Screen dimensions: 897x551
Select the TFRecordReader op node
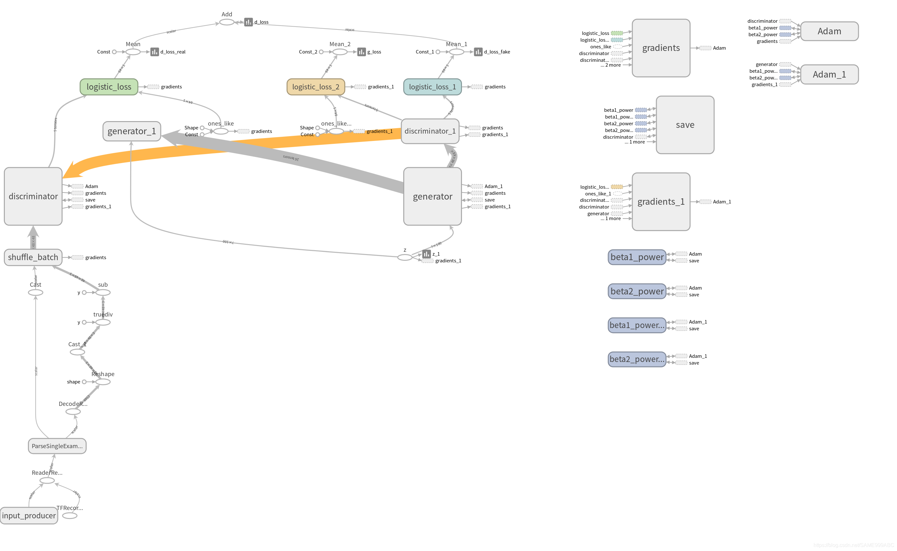pos(70,516)
